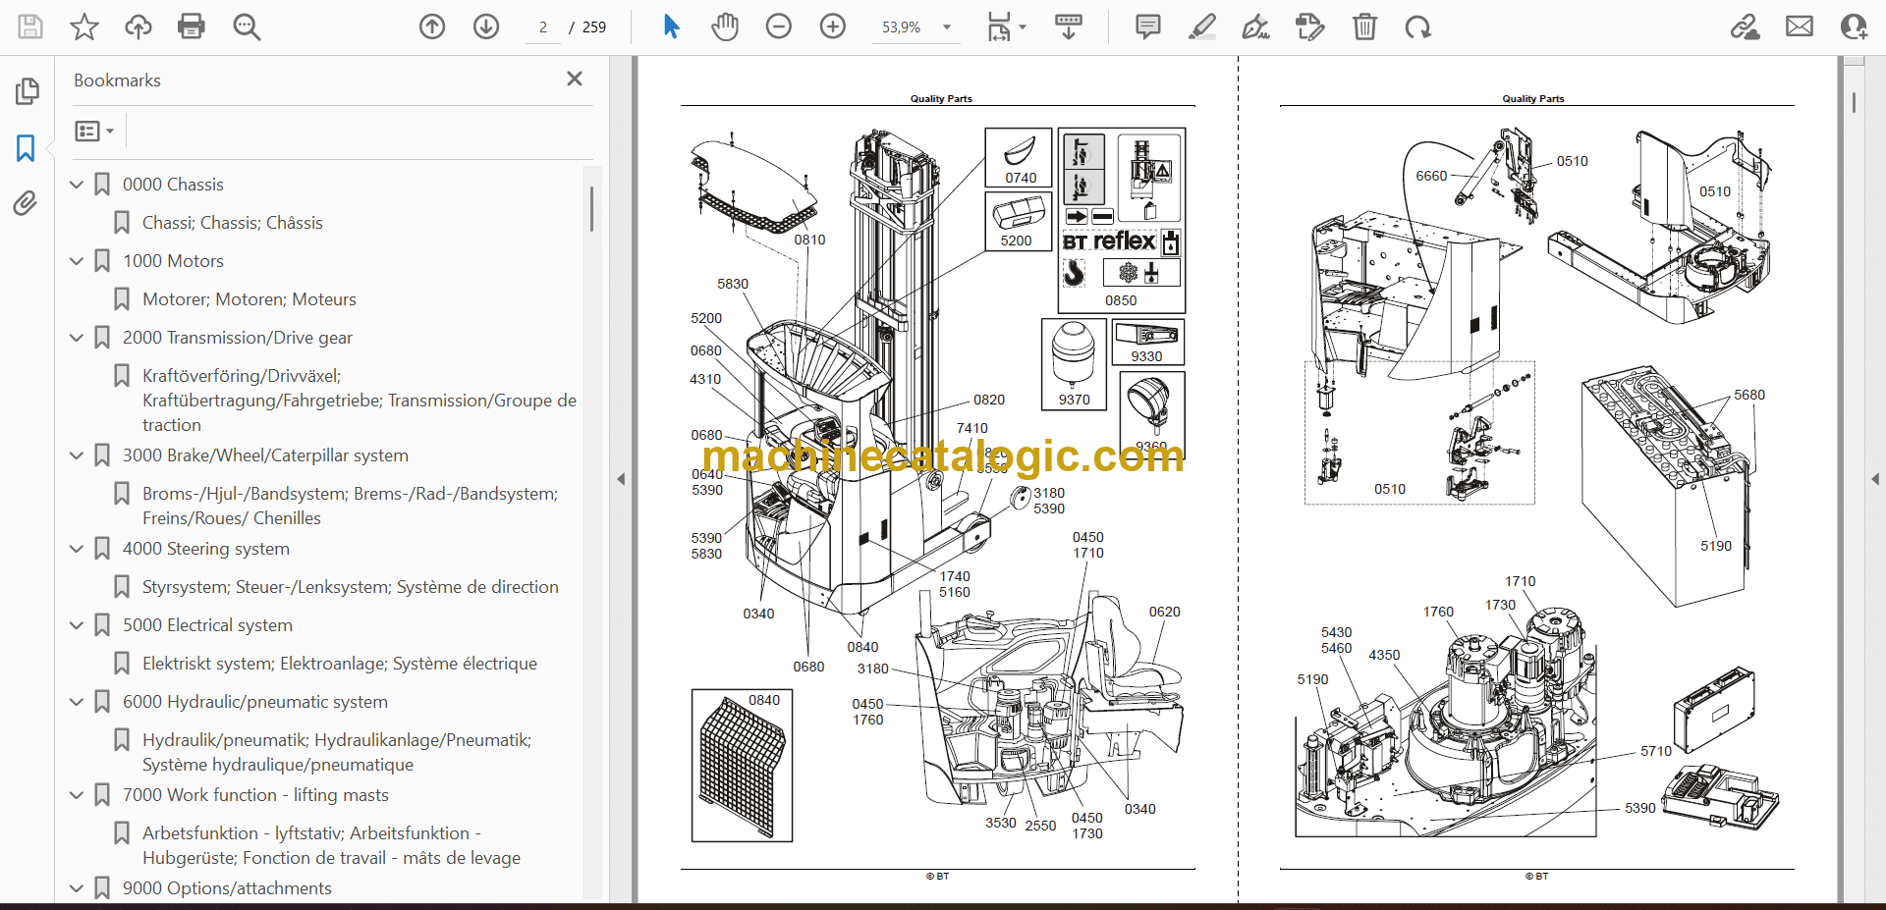Image resolution: width=1886 pixels, height=910 pixels.
Task: Collapse the 7000 Work function bookmark
Action: coord(77,794)
